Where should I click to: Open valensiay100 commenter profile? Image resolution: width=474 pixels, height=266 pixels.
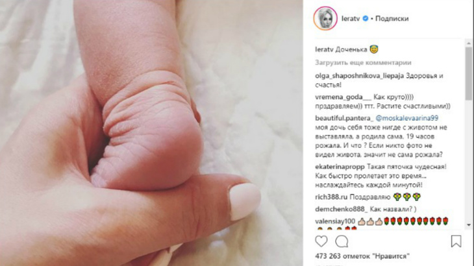pyautogui.click(x=335, y=221)
